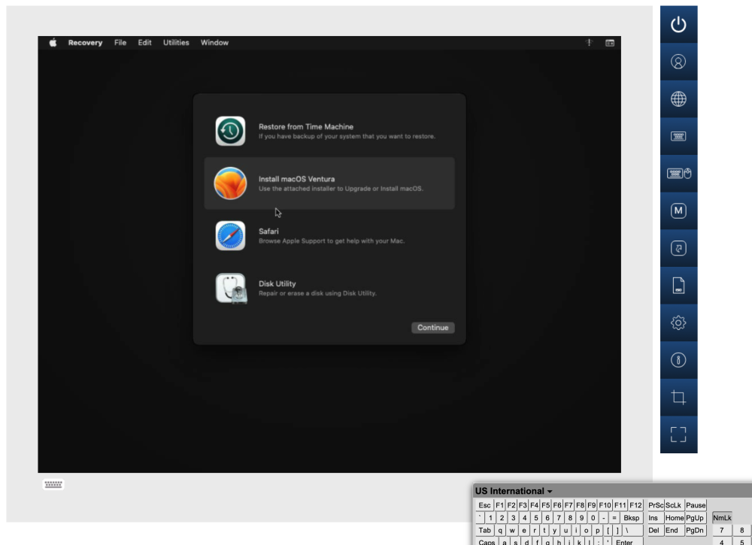The height and width of the screenshot is (545, 752).
Task: Click the q key
Action: click(500, 530)
